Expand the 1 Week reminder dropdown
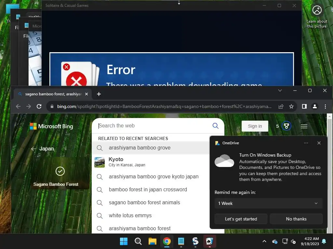Image resolution: width=333 pixels, height=249 pixels. pos(268,203)
